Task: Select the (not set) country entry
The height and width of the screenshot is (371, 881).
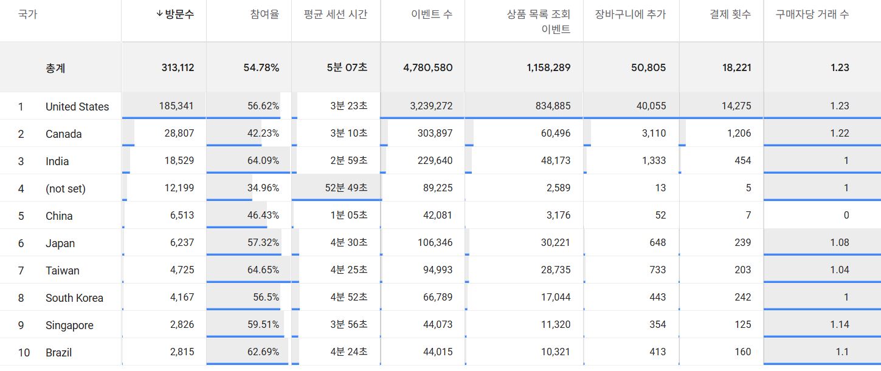Action: tap(66, 188)
